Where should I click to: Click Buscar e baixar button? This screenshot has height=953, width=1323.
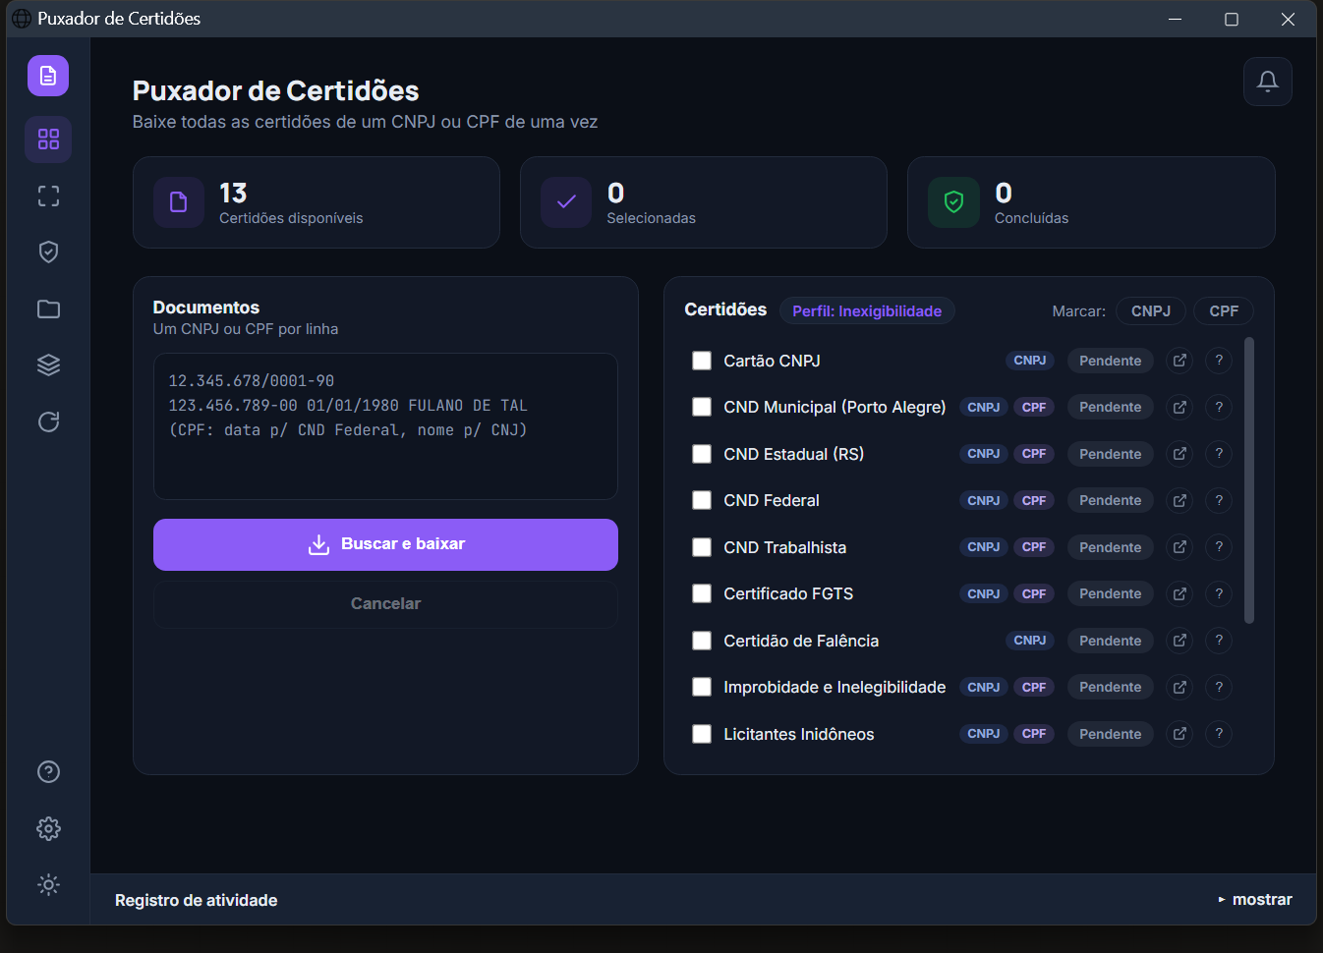pyautogui.click(x=385, y=544)
